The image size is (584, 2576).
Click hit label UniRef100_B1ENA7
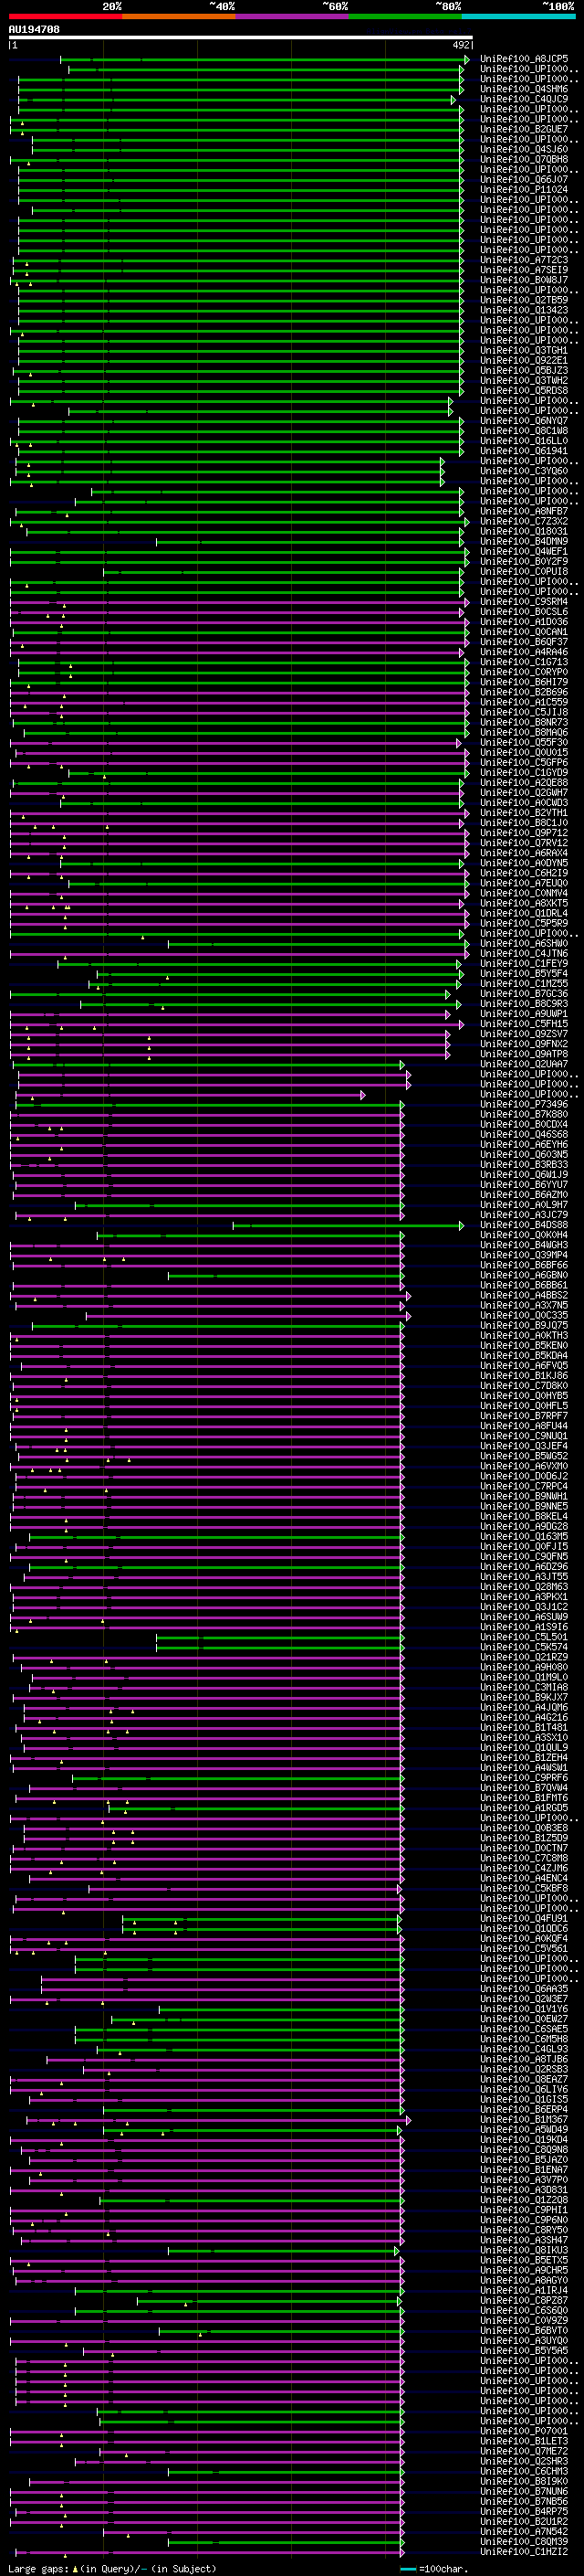coord(524,2170)
